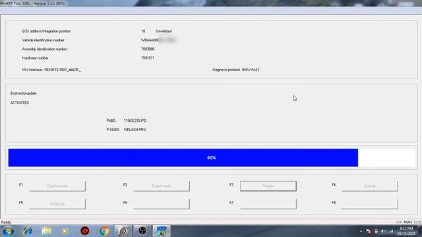Open the taskbar app left of OBS
The width and height of the screenshot is (422, 237).
[x=123, y=231]
